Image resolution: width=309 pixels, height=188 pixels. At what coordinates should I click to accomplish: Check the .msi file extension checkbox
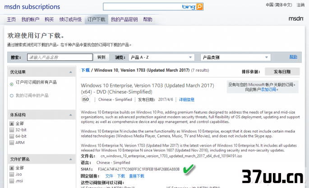coord(12,181)
